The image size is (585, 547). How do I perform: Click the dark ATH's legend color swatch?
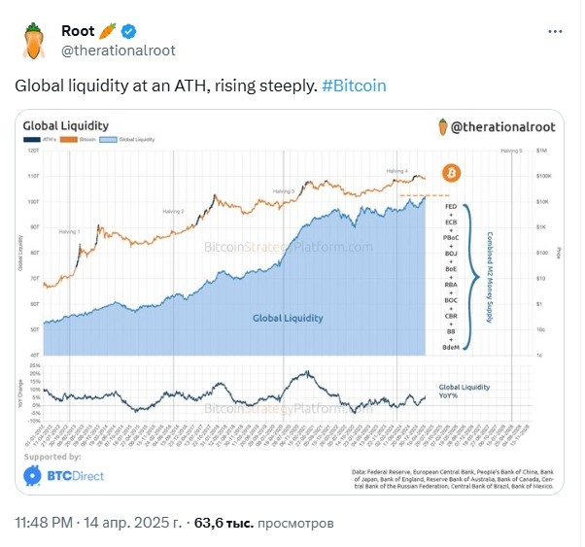click(x=32, y=140)
